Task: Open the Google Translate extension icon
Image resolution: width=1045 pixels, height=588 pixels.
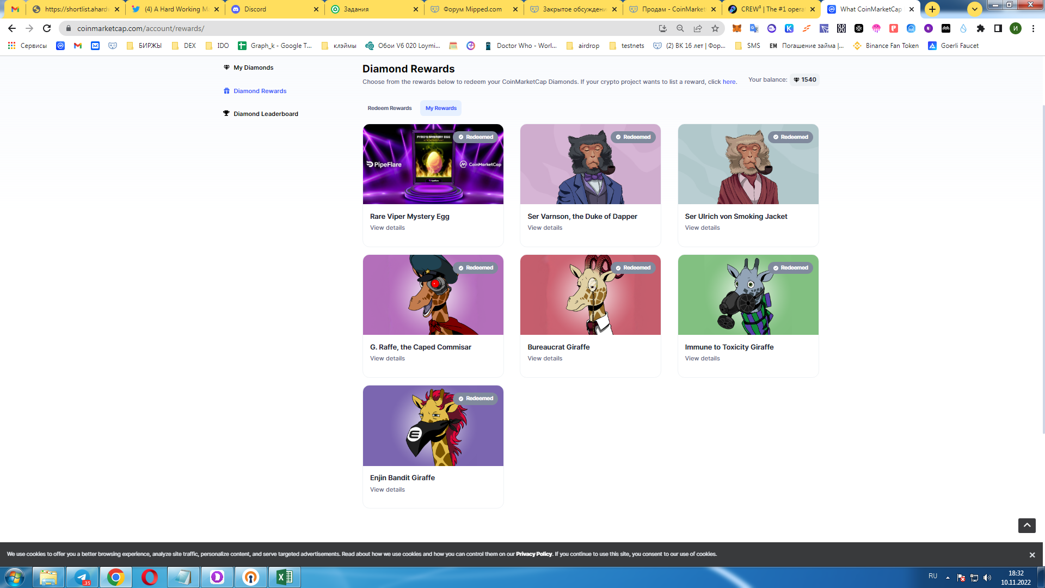Action: pos(754,28)
